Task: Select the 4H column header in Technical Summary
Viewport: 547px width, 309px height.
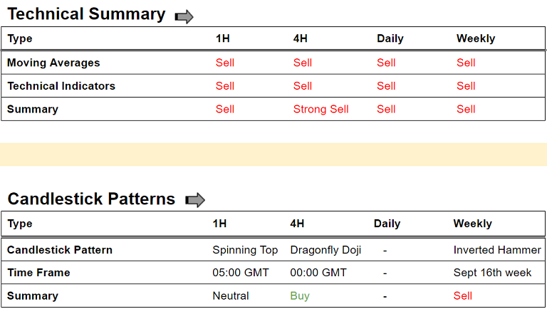Action: pyautogui.click(x=300, y=39)
